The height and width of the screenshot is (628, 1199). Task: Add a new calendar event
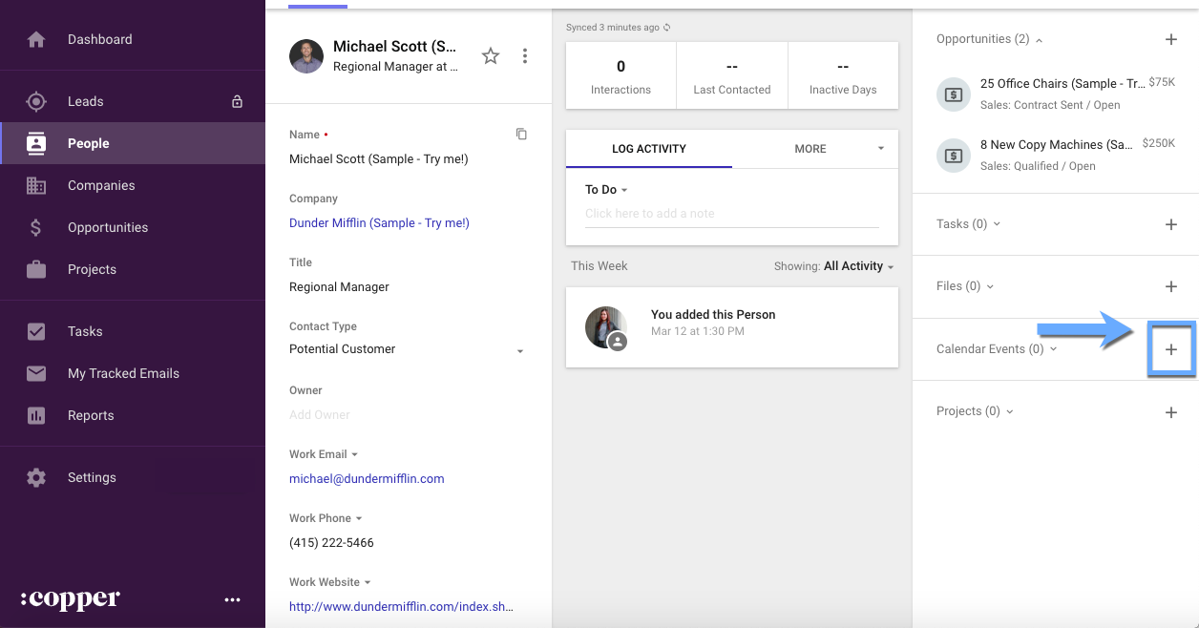pos(1171,349)
